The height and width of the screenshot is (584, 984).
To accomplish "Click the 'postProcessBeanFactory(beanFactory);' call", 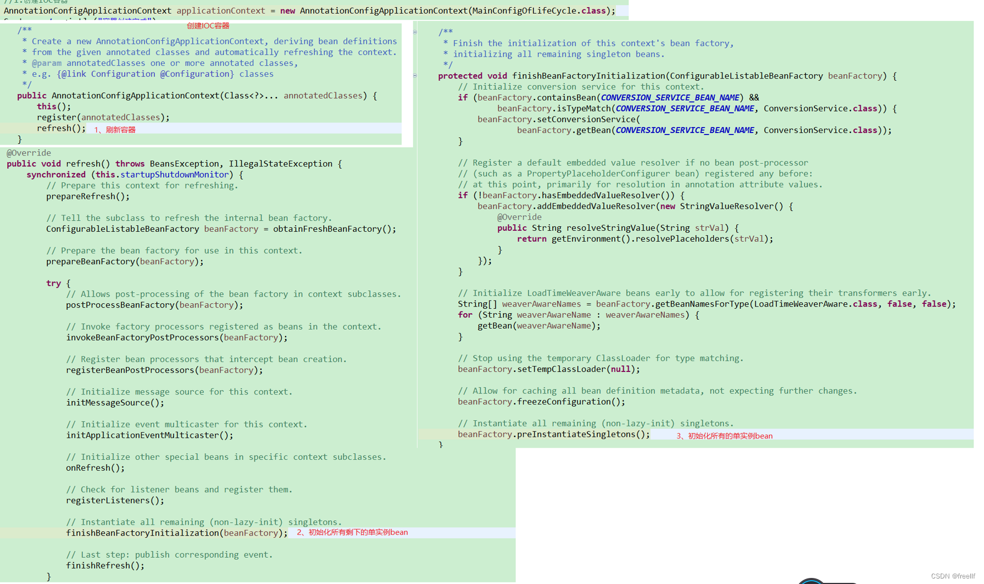I will coord(154,305).
